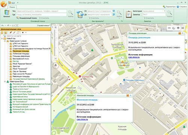Collapse the Новогодние гуляния group
Image resolution: width=188 pixels, height=135 pixels.
tap(5, 41)
